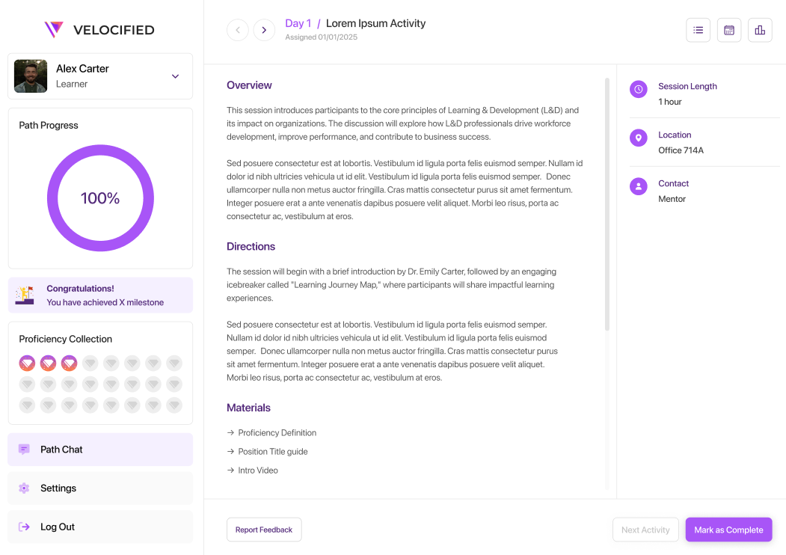This screenshot has height=555, width=786.
Task: Click the Location pin icon
Action: [638, 138]
